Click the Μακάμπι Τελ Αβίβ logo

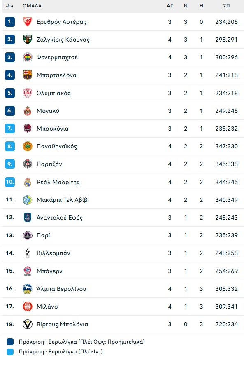28,200
